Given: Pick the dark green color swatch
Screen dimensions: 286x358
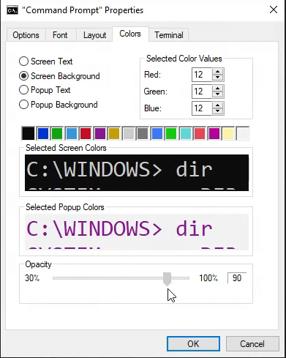Looking at the screenshot, I should tap(57, 133).
